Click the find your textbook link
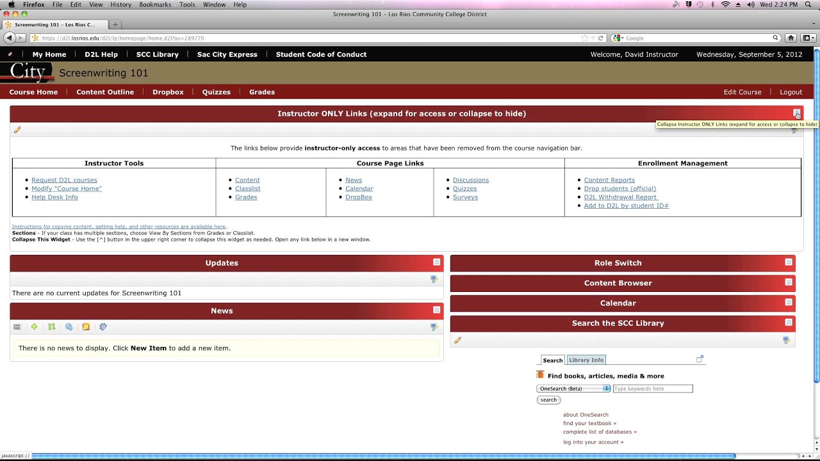The width and height of the screenshot is (820, 461). tap(589, 423)
